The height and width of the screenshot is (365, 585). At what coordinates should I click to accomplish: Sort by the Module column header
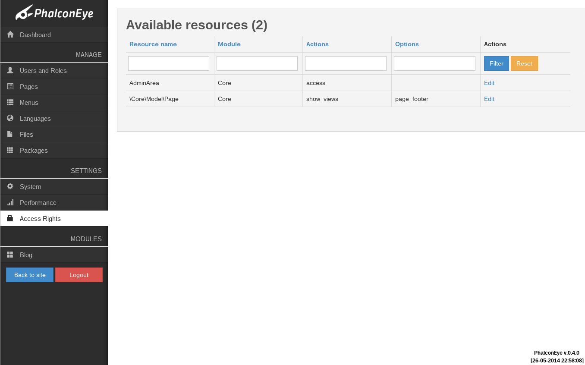229,44
